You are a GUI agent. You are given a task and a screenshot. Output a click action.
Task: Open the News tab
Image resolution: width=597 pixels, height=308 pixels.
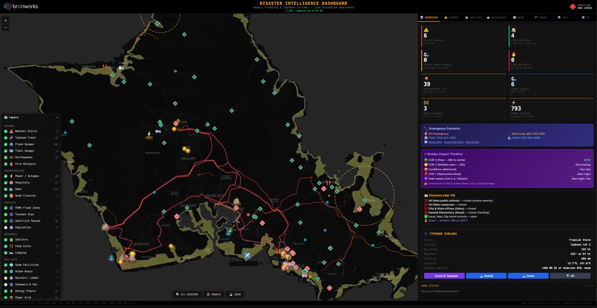click(x=519, y=18)
